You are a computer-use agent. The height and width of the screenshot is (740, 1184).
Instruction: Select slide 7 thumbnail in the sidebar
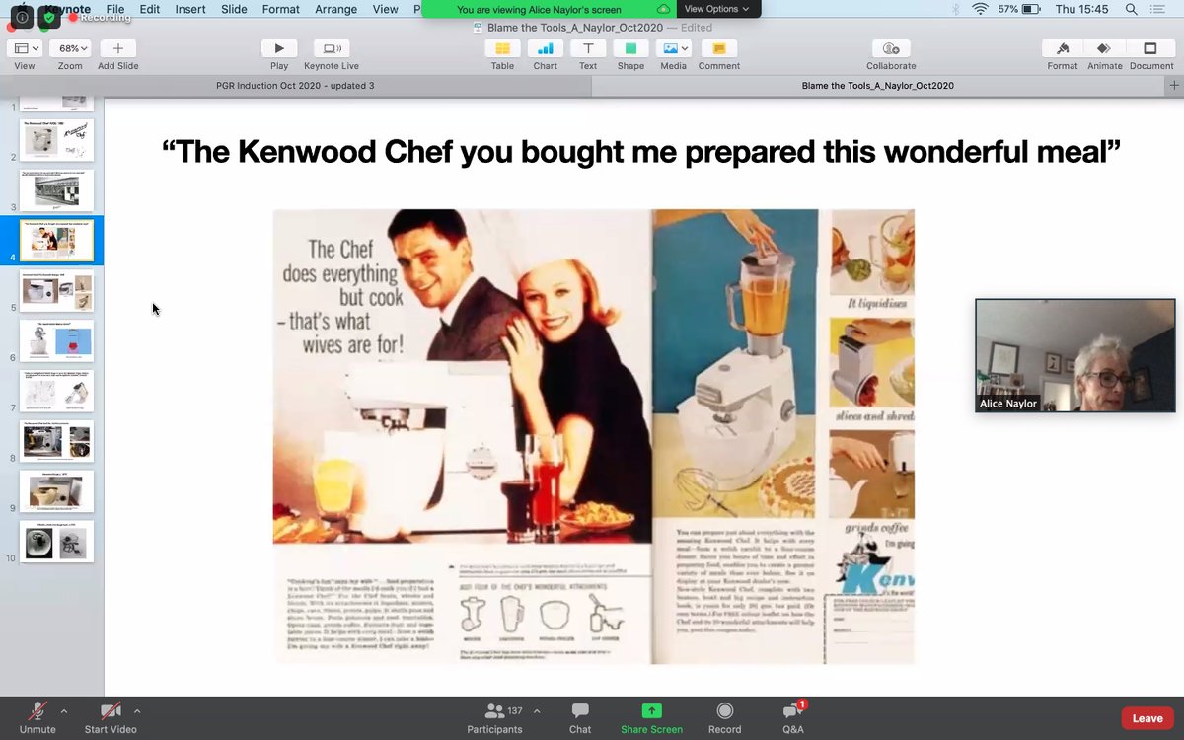(x=56, y=390)
